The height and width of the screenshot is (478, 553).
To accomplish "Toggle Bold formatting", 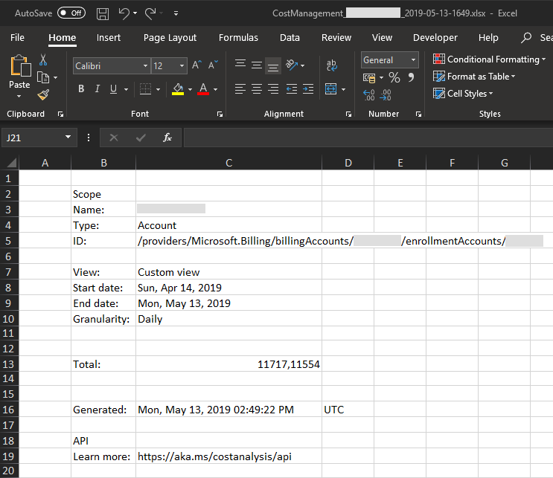I will pyautogui.click(x=81, y=88).
